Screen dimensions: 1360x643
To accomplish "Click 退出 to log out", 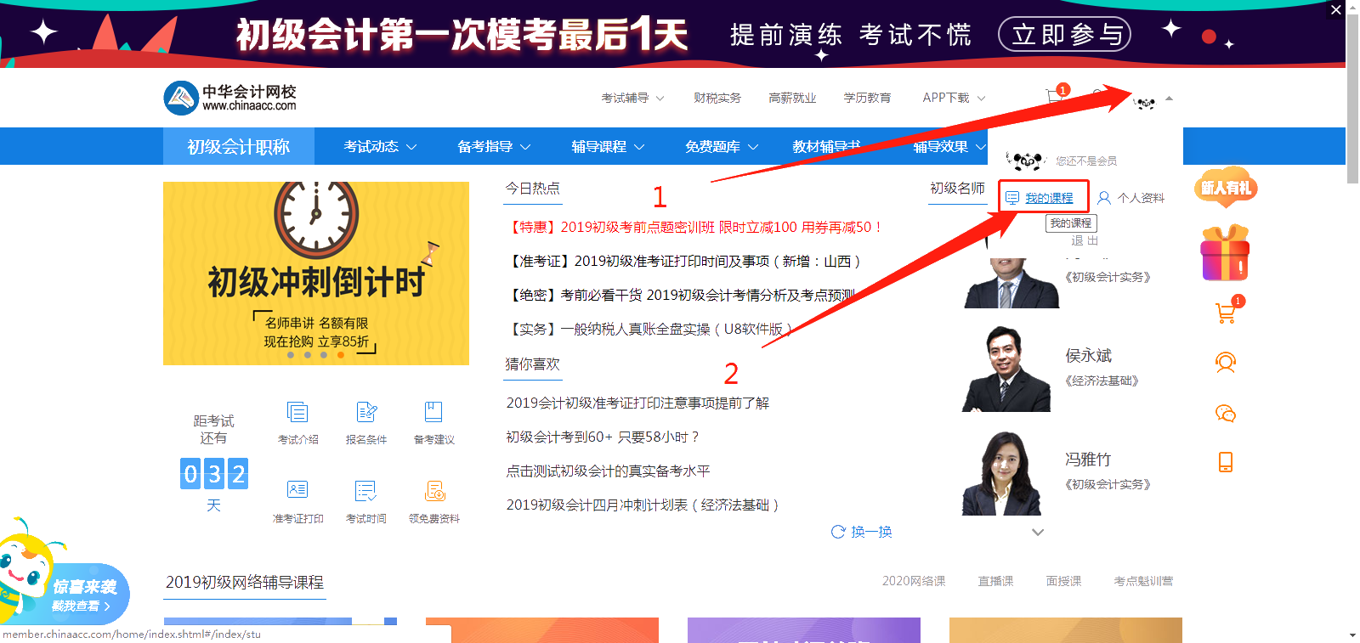I will (x=1085, y=241).
